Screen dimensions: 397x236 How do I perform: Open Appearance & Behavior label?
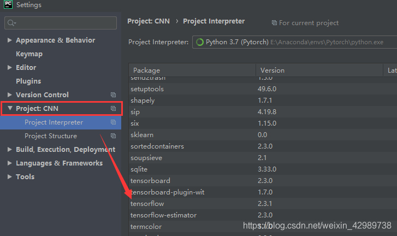coord(56,40)
